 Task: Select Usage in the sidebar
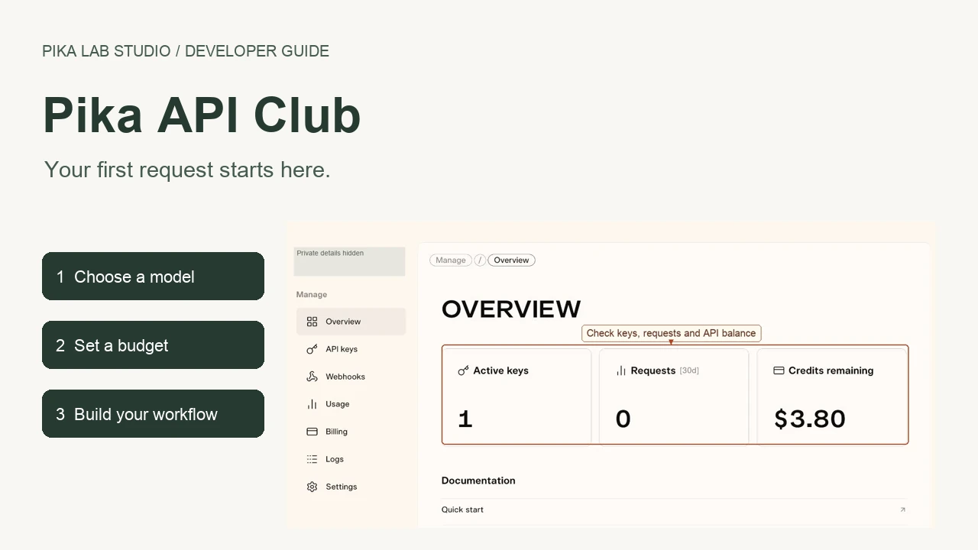[x=351, y=404]
